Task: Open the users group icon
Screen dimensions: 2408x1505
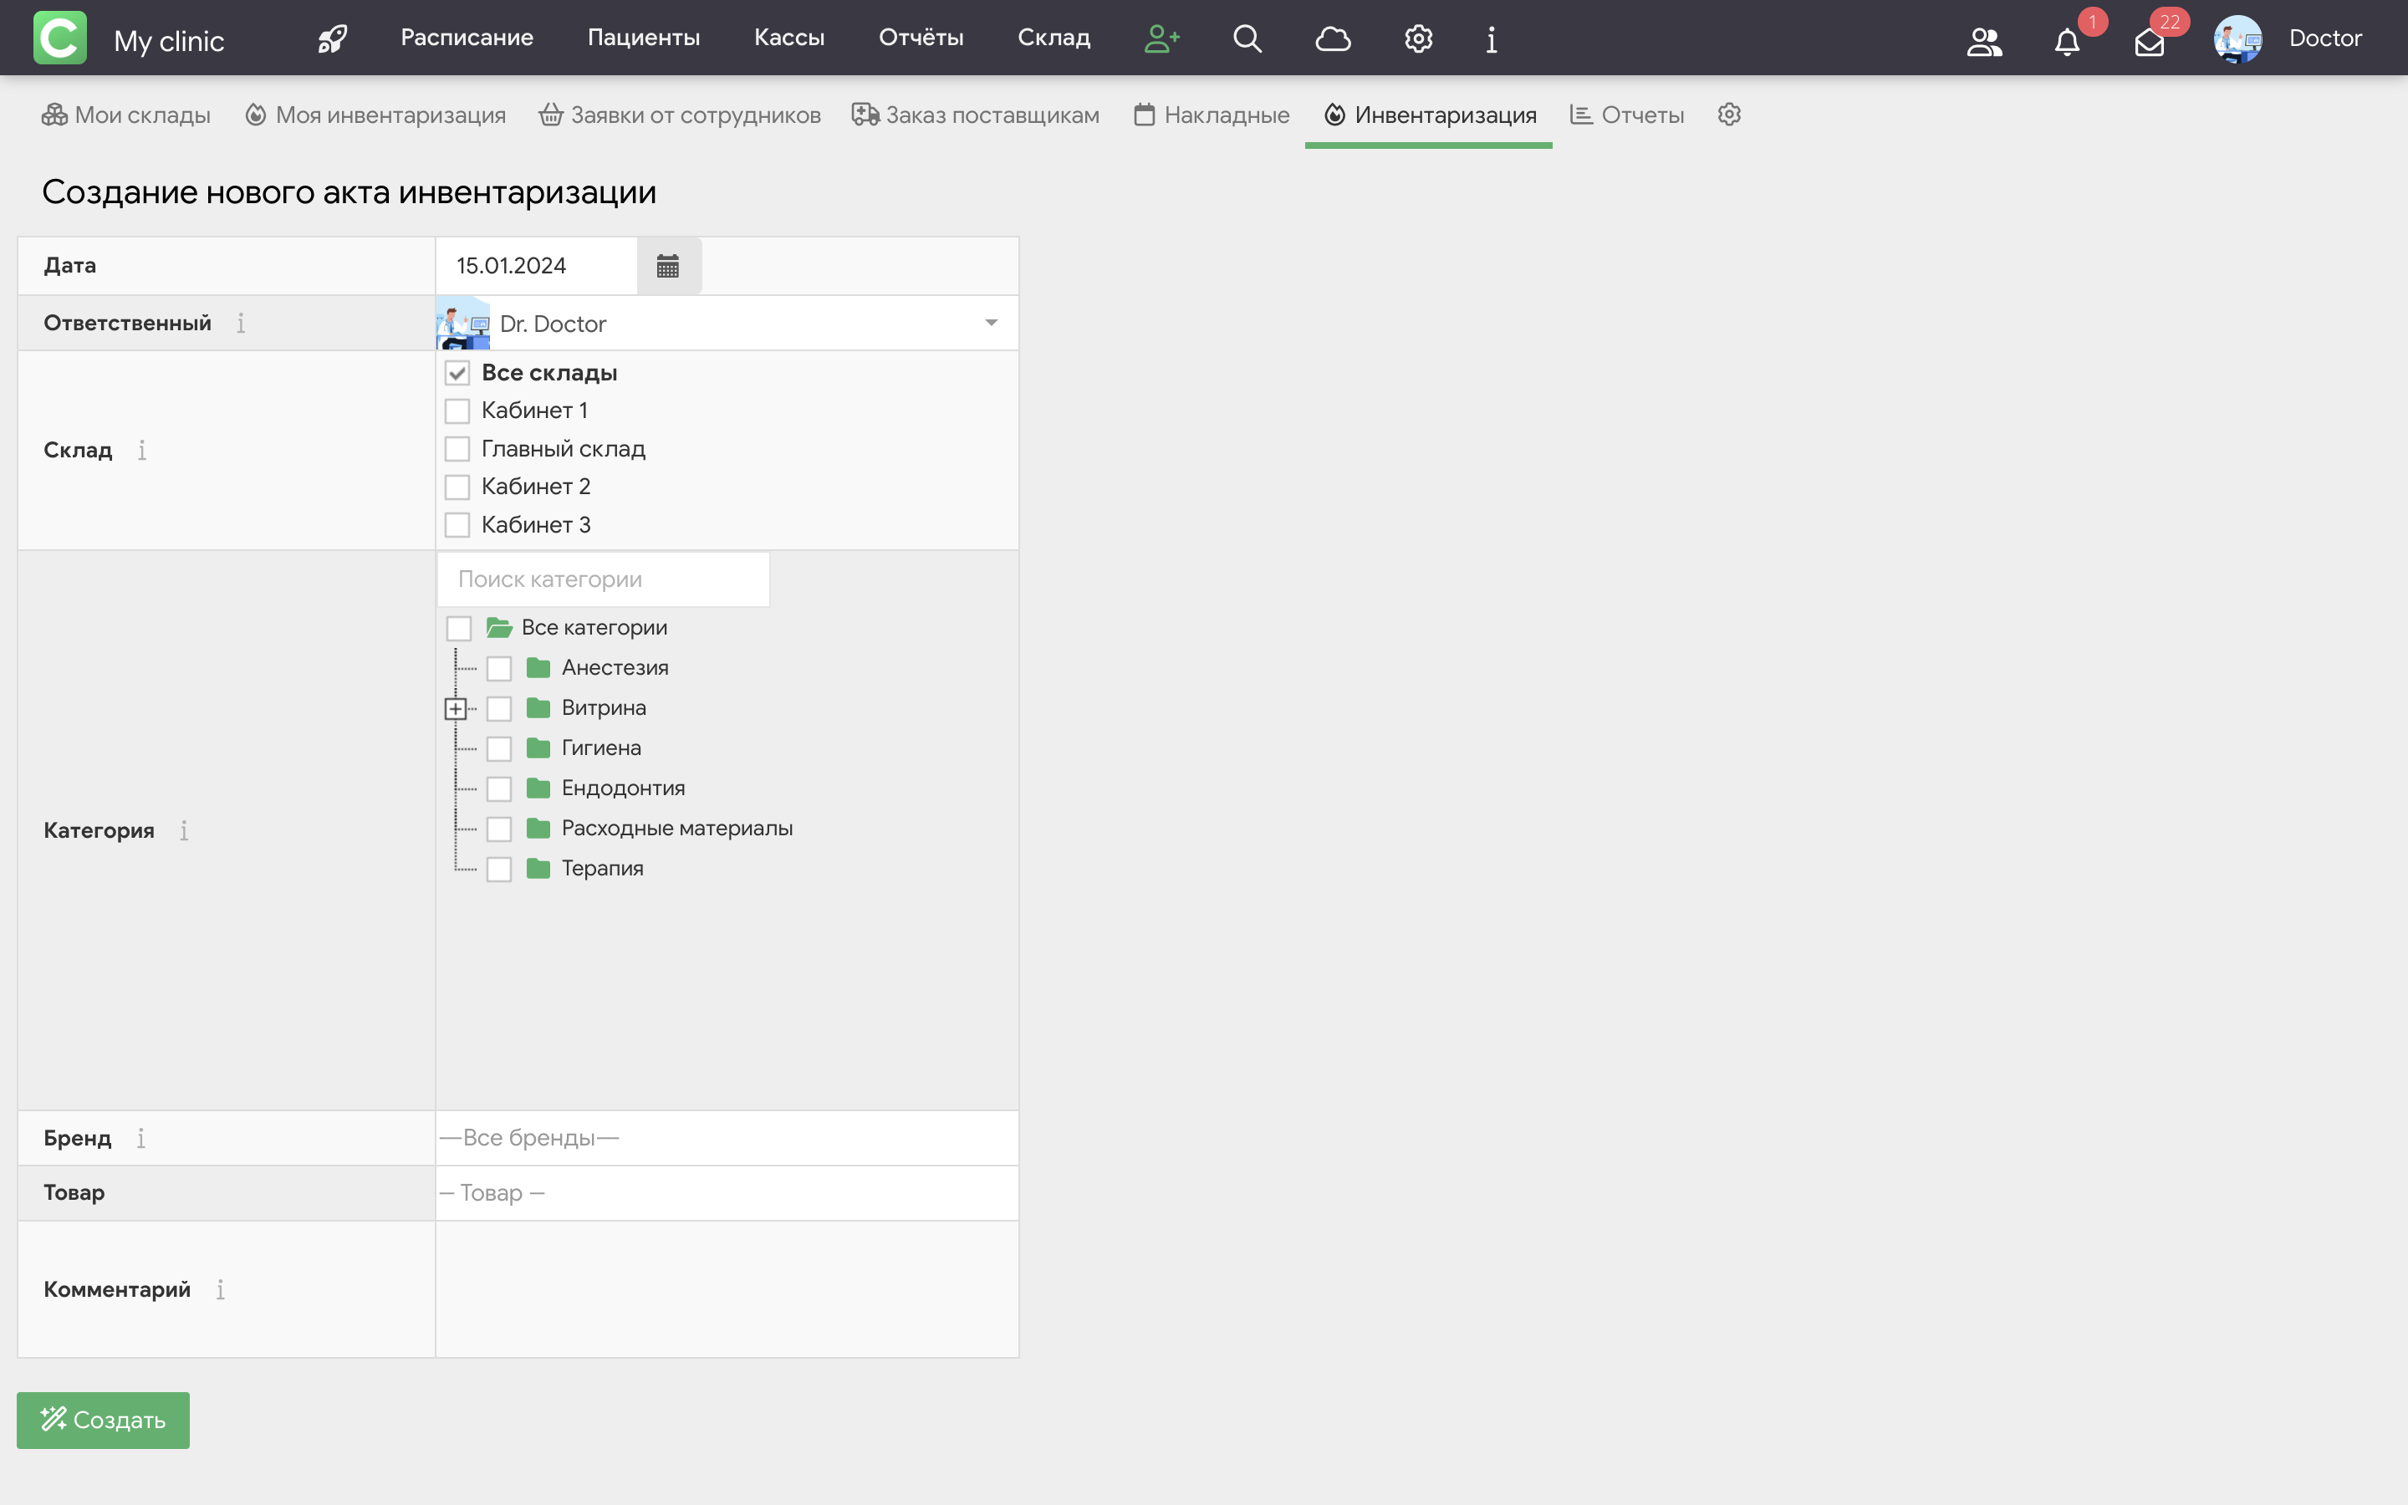Action: coord(1984,41)
